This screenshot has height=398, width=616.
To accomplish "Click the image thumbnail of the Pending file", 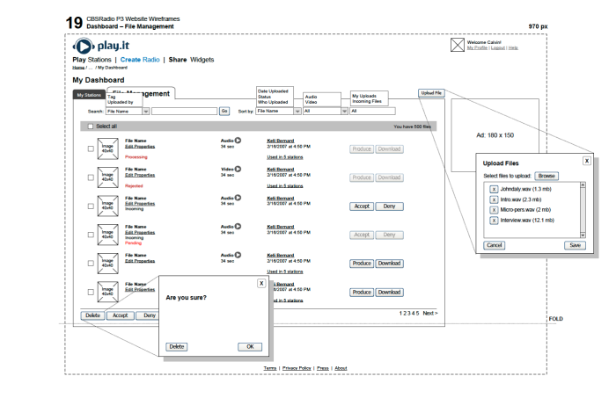I will (107, 235).
